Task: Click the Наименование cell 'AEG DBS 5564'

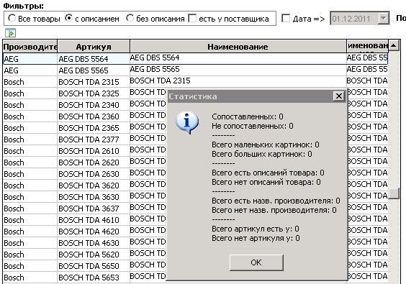Action: click(x=238, y=59)
